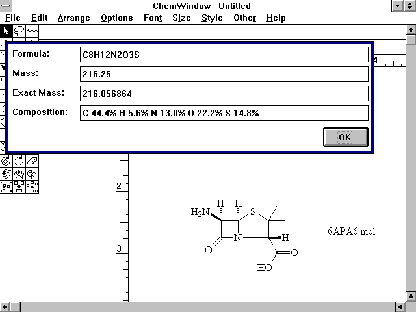Open the Style menu
The height and width of the screenshot is (312, 416).
click(x=212, y=18)
